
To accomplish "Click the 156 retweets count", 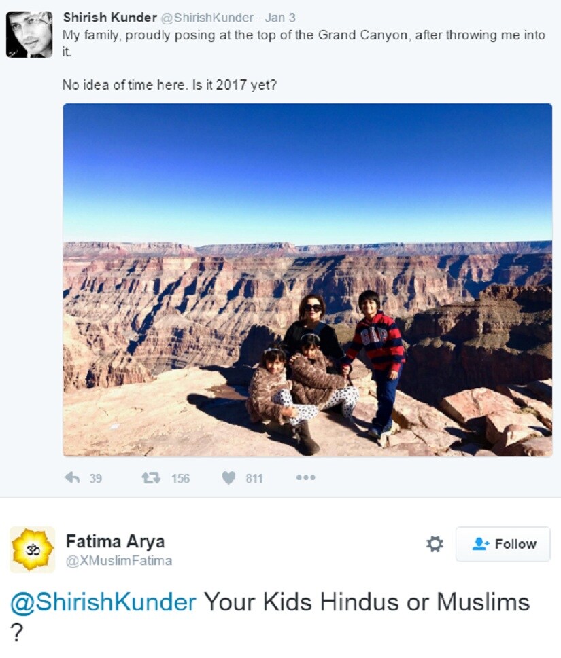I will [181, 479].
